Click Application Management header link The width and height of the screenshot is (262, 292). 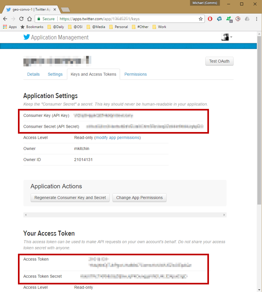point(60,37)
